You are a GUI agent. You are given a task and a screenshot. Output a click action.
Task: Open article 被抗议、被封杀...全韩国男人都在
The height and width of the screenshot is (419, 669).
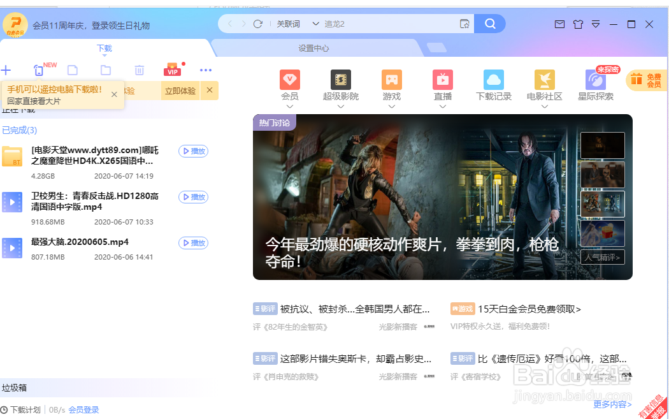click(354, 309)
